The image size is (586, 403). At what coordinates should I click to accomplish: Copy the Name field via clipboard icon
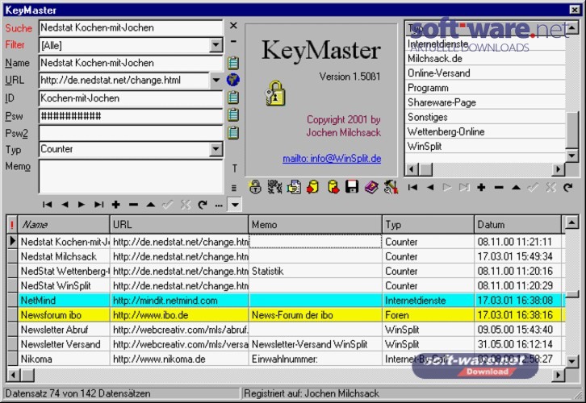pyautogui.click(x=233, y=63)
